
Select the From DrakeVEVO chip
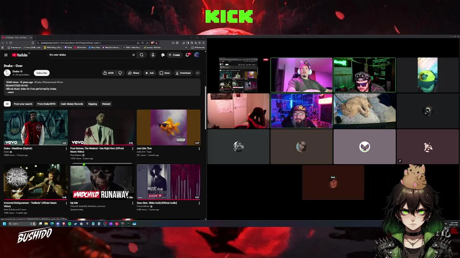tap(46, 104)
